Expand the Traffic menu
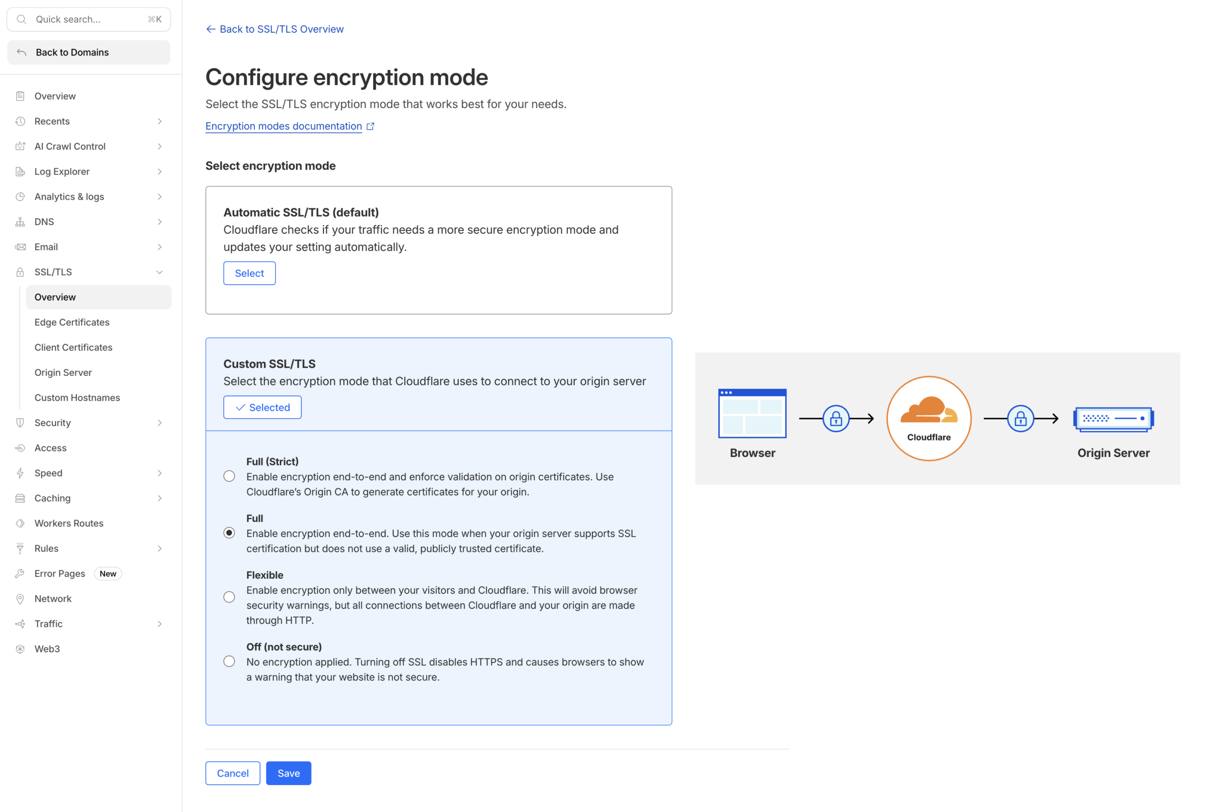 tap(159, 623)
